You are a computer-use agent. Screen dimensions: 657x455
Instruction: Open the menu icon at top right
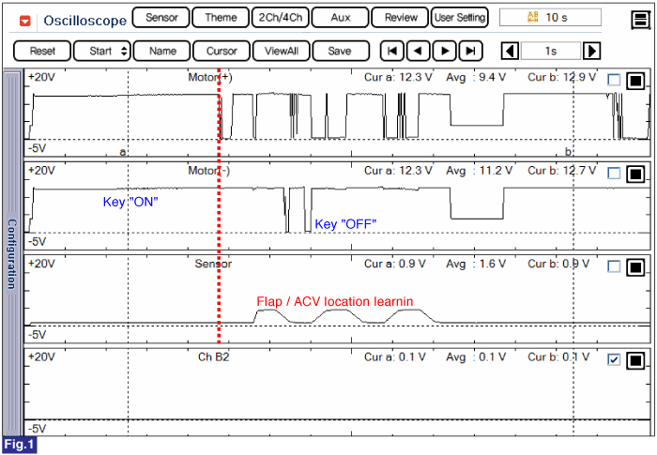tap(640, 20)
